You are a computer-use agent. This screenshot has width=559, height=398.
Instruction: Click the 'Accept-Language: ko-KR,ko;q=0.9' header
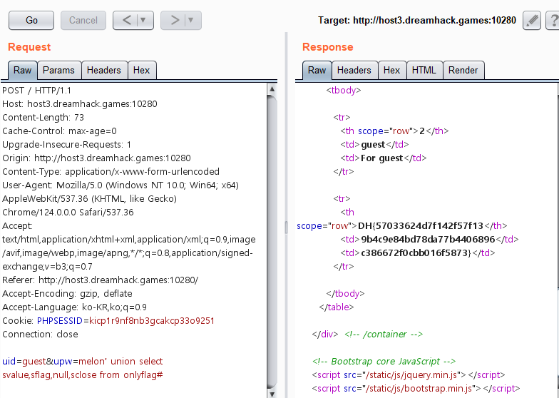click(x=74, y=307)
